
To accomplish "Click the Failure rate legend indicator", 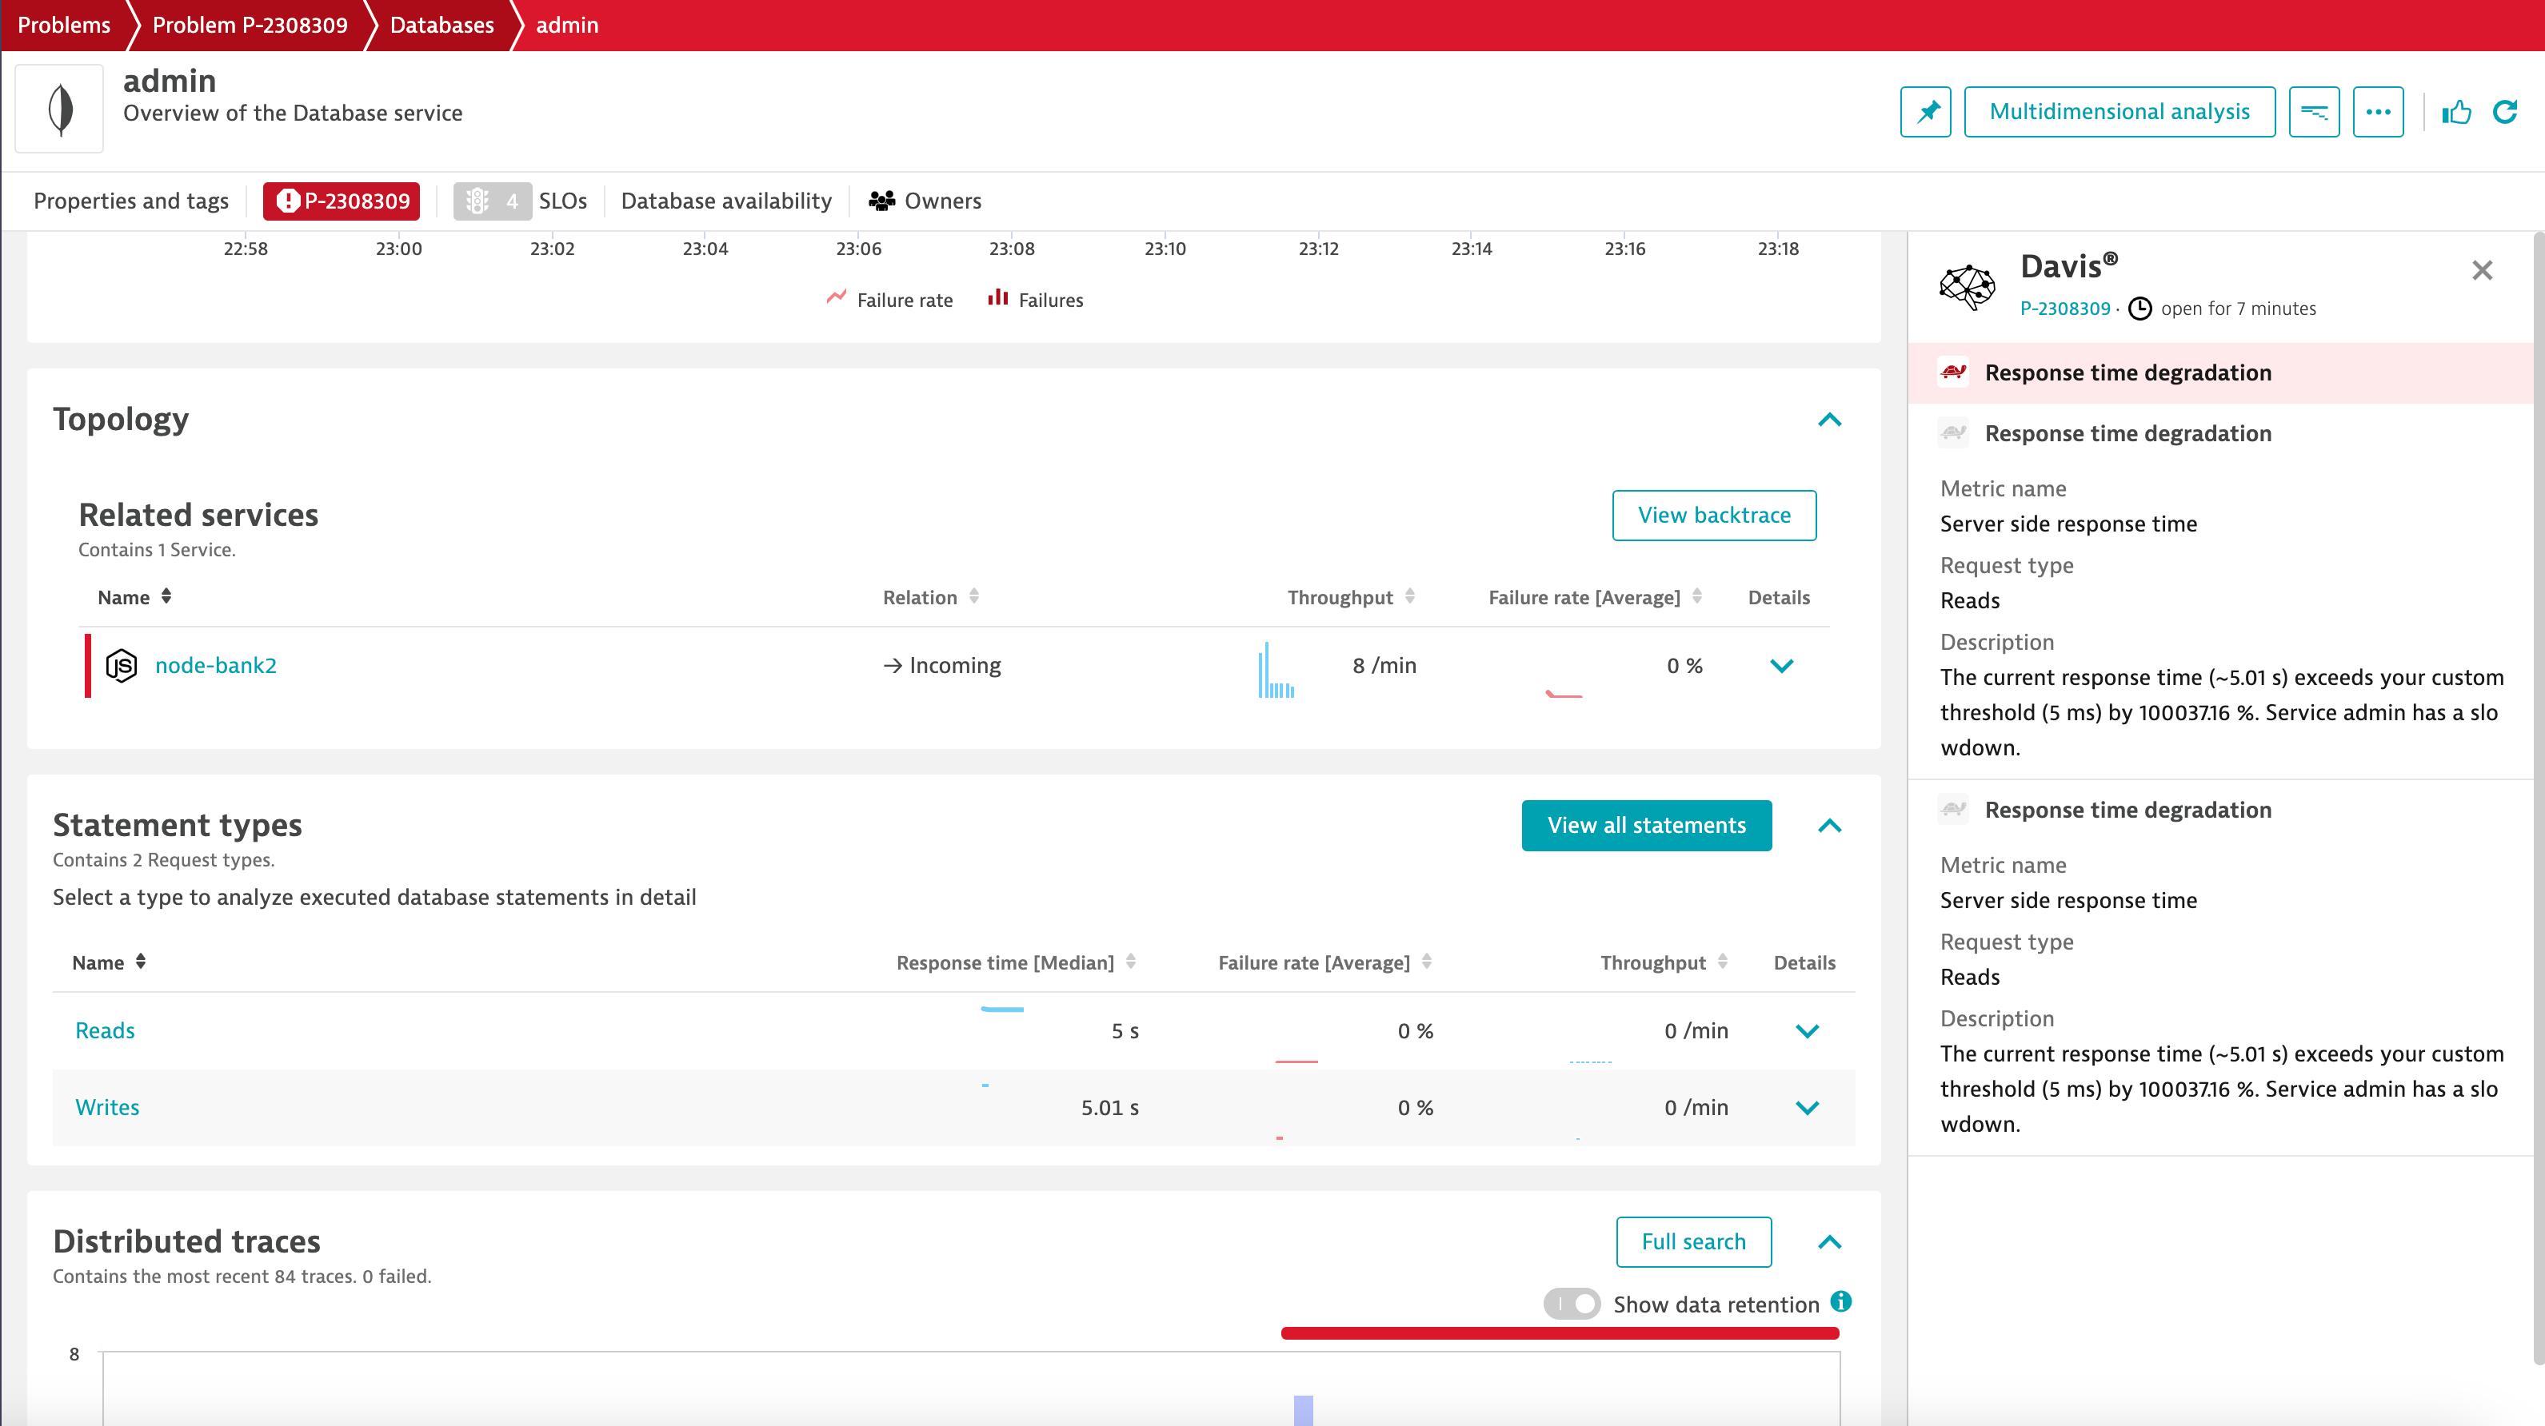I will click(888, 299).
